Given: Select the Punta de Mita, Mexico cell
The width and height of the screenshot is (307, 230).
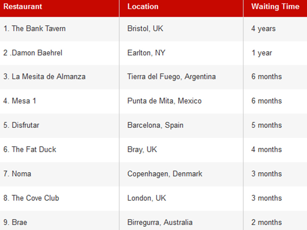Looking at the screenshot, I should (164, 101).
